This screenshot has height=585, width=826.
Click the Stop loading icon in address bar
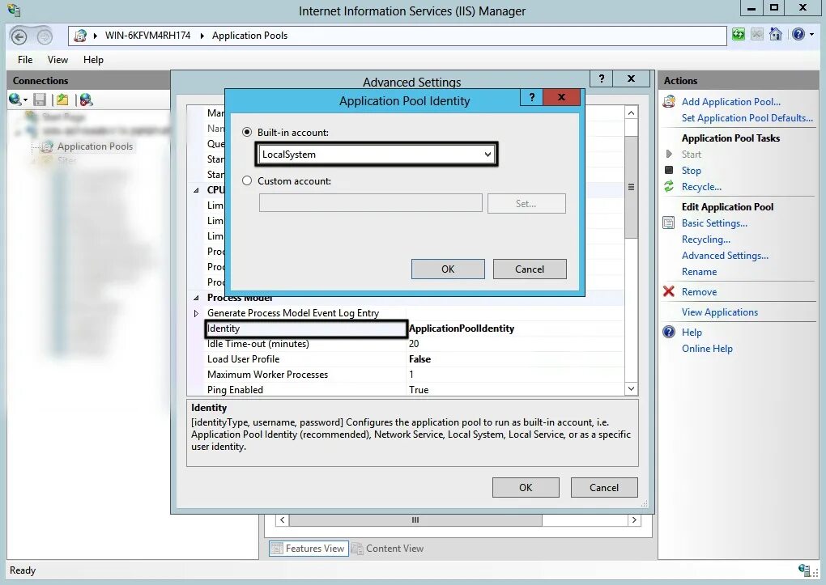pos(757,35)
